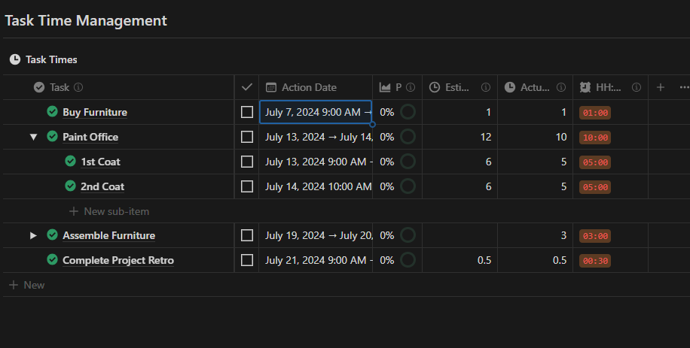690x348 pixels.
Task: Click the info icon beside the Task header
Action: coord(78,87)
